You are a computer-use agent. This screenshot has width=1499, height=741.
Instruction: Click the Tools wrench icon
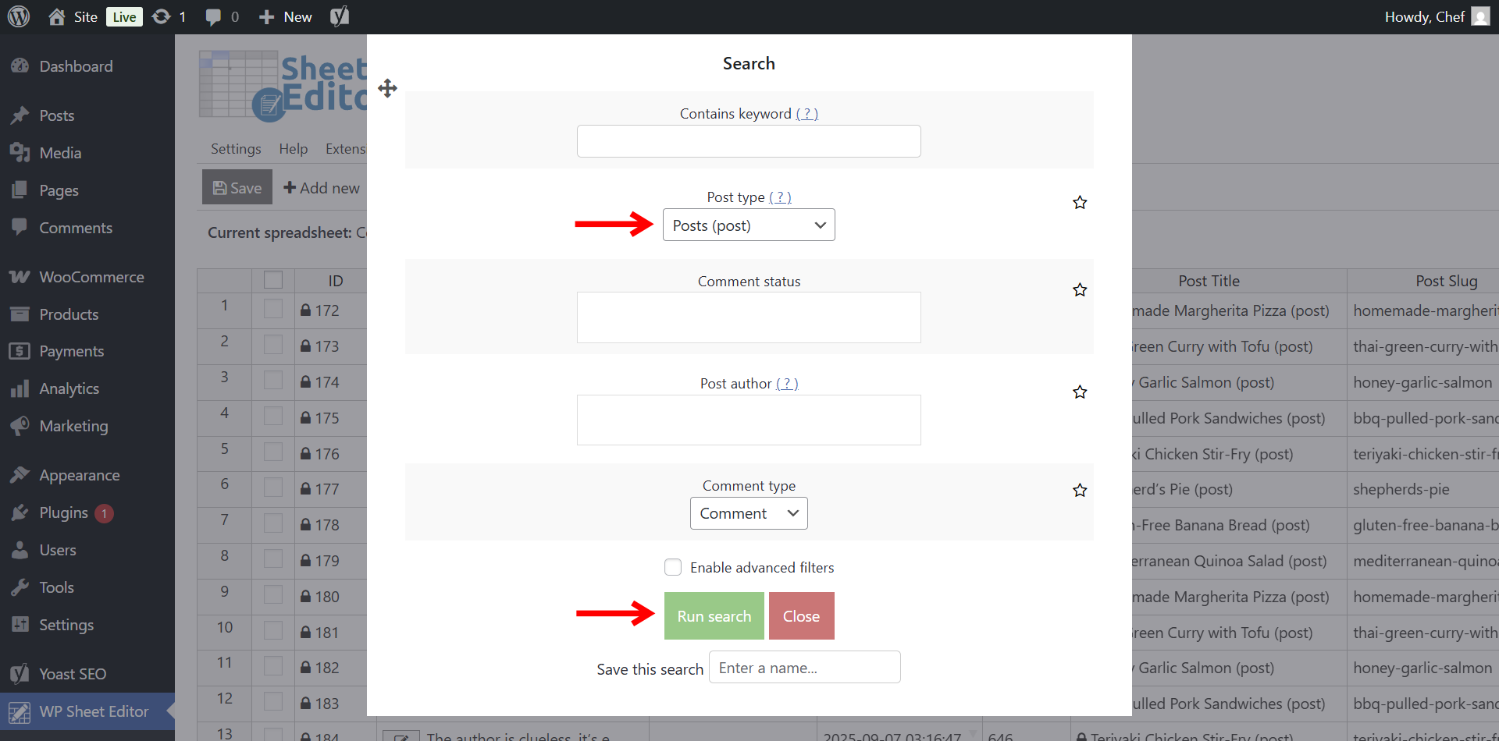coord(20,587)
